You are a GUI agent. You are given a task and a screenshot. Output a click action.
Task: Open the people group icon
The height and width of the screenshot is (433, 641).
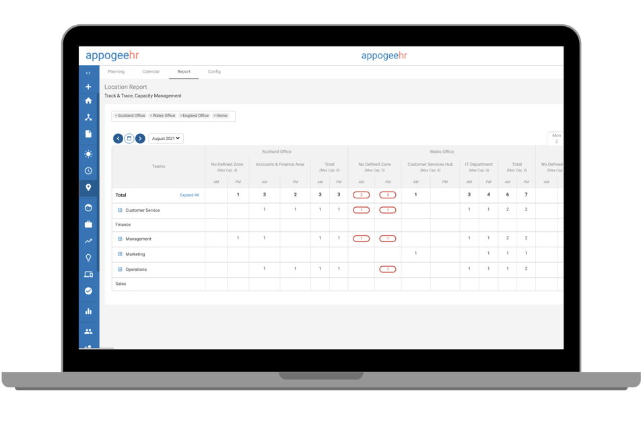pos(88,331)
